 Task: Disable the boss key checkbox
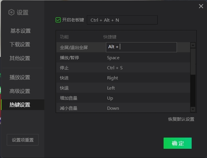(58, 20)
